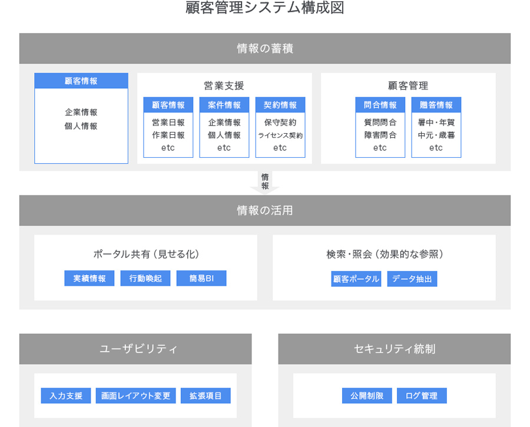Select the 行動喚起 button
530x427 pixels.
click(x=145, y=279)
